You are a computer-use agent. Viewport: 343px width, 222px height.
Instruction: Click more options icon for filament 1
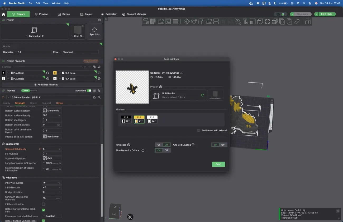[x=48, y=73]
